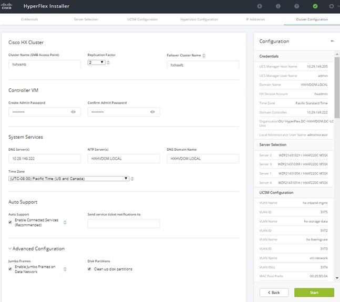Click the scrollbar down arrow in Configuration panel
The height and width of the screenshot is (302, 340).
[x=337, y=278]
